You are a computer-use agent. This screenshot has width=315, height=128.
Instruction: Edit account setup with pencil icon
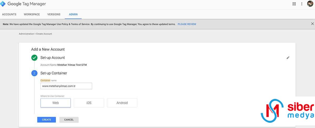tap(288, 58)
